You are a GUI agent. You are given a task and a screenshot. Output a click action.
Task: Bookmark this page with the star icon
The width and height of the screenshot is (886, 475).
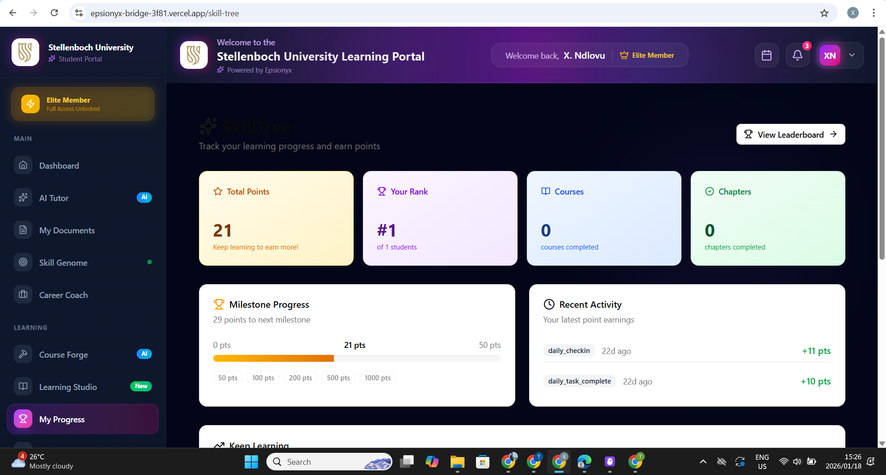(824, 13)
